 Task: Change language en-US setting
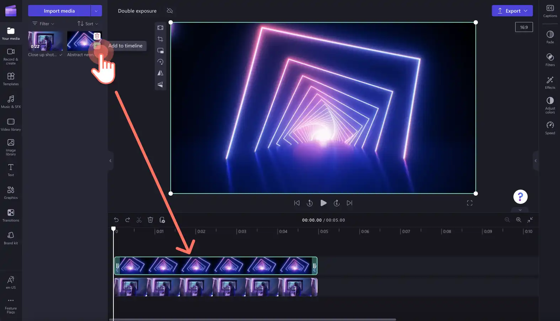coord(11,283)
